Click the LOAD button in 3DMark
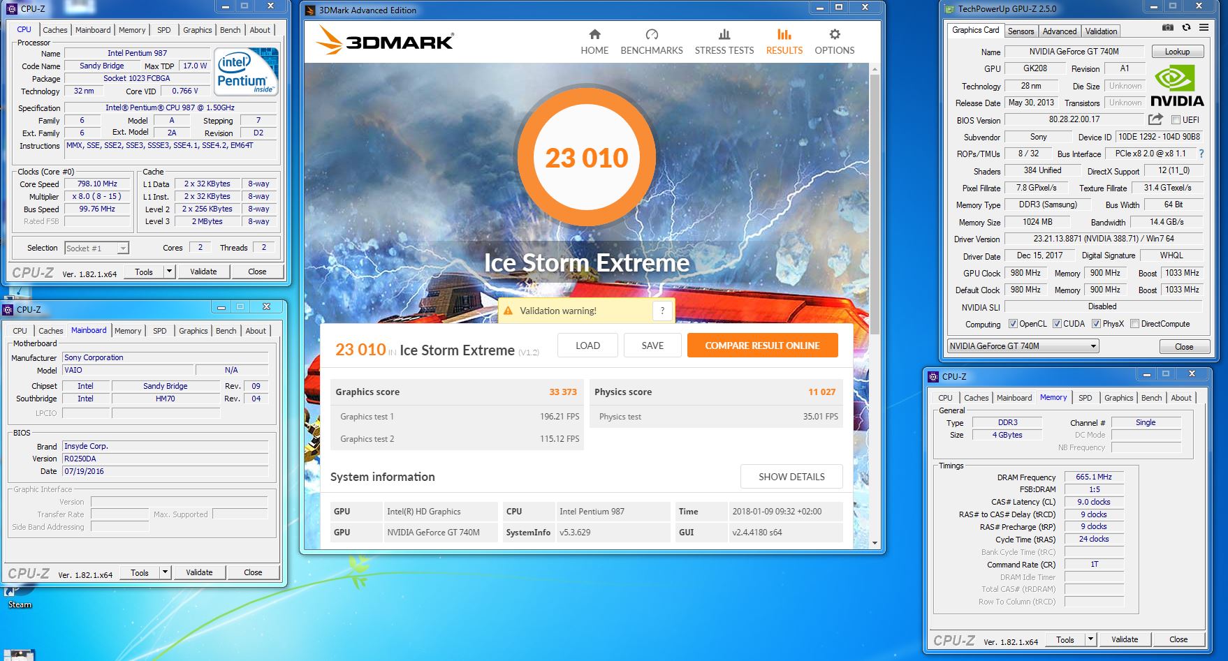 click(x=587, y=346)
